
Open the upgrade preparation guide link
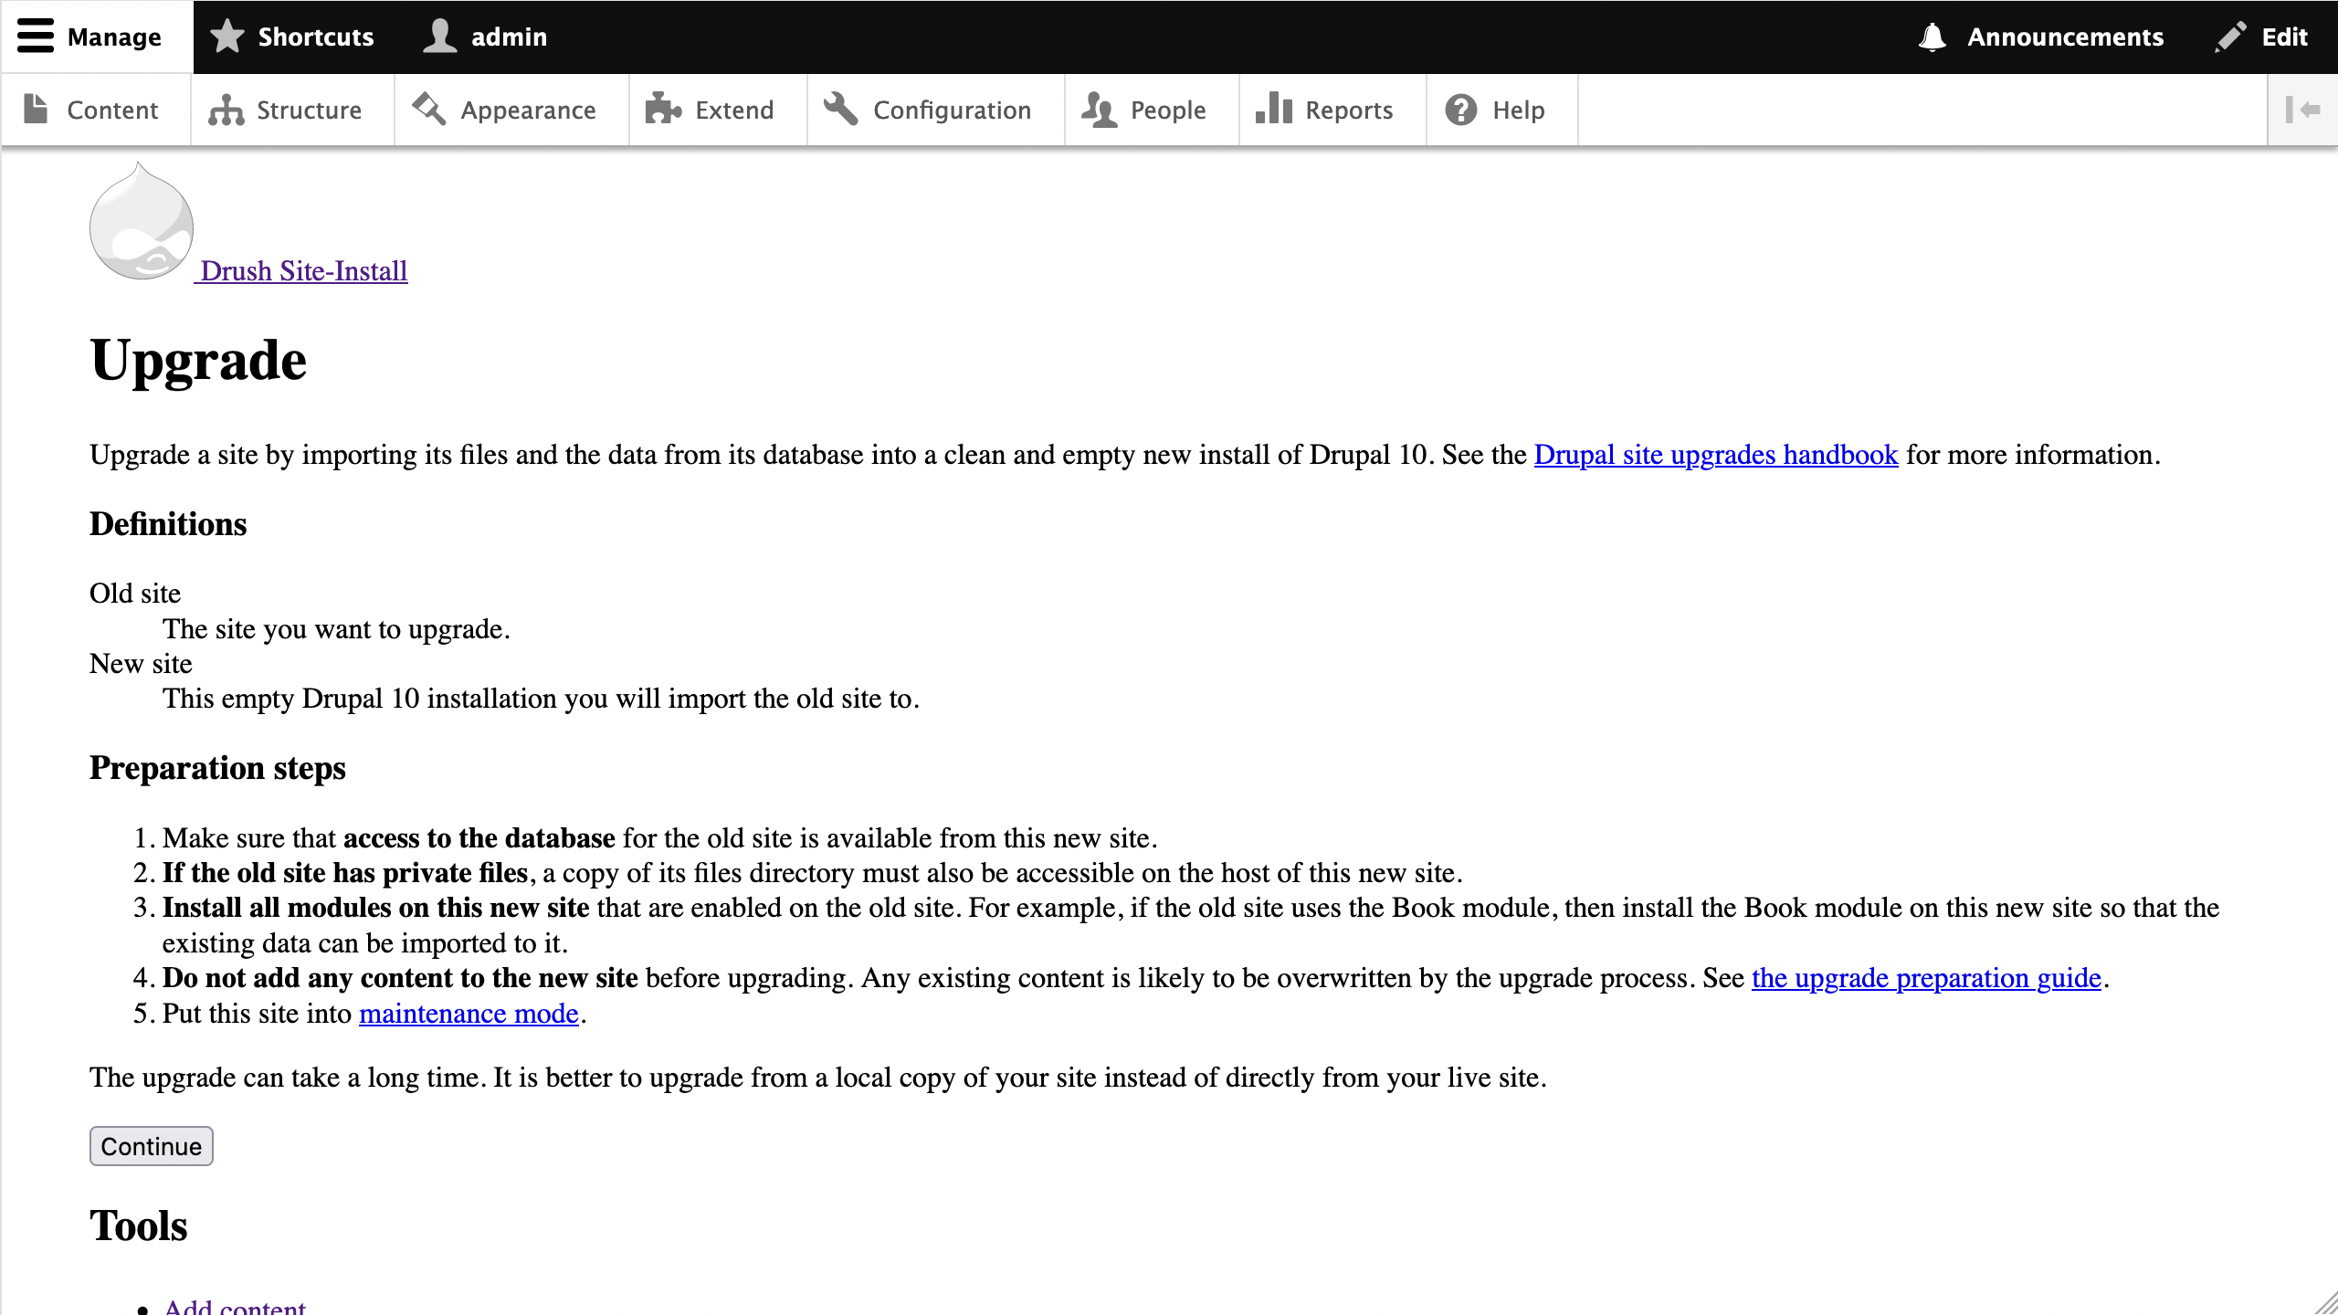pos(1926,978)
